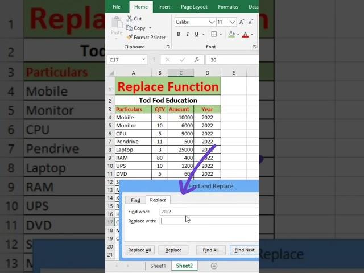This screenshot has width=364, height=273.
Task: Open the Name Box C17 dropdown
Action: pos(144,60)
